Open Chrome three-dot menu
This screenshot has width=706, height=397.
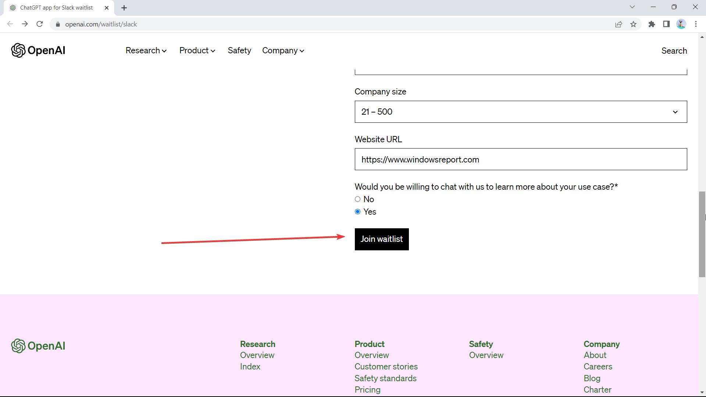tap(696, 24)
